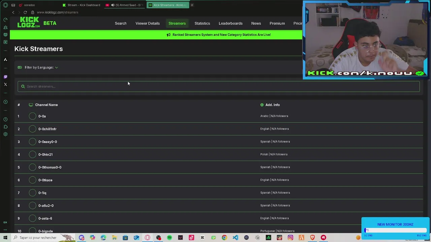Open Twitch from the Opera GX sidebar
The image size is (431, 242).
click(5, 77)
